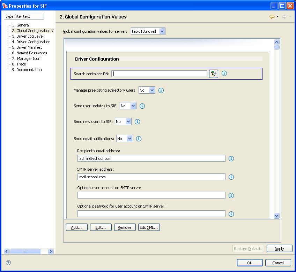
Task: Show info for Search container DN
Action: [x=224, y=73]
